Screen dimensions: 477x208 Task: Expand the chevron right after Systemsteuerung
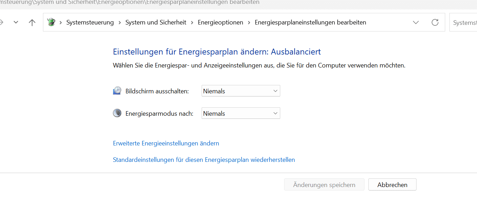(x=120, y=22)
